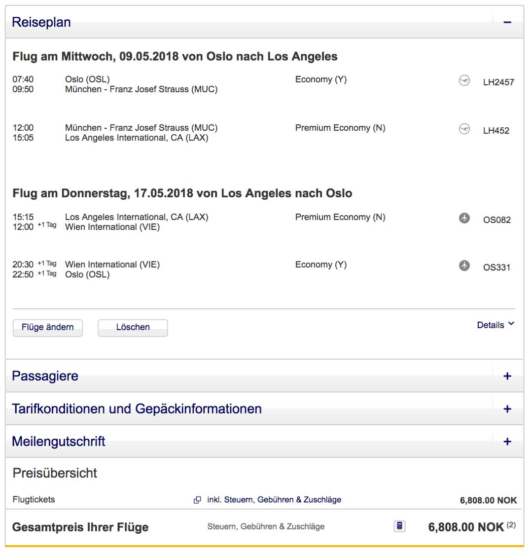Select flight number LH2457
Screen dimensions: 531x555
[x=498, y=82]
